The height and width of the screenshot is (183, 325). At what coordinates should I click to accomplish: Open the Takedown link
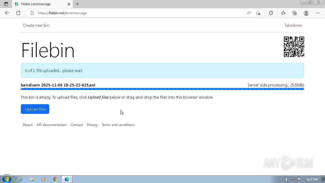tap(293, 25)
